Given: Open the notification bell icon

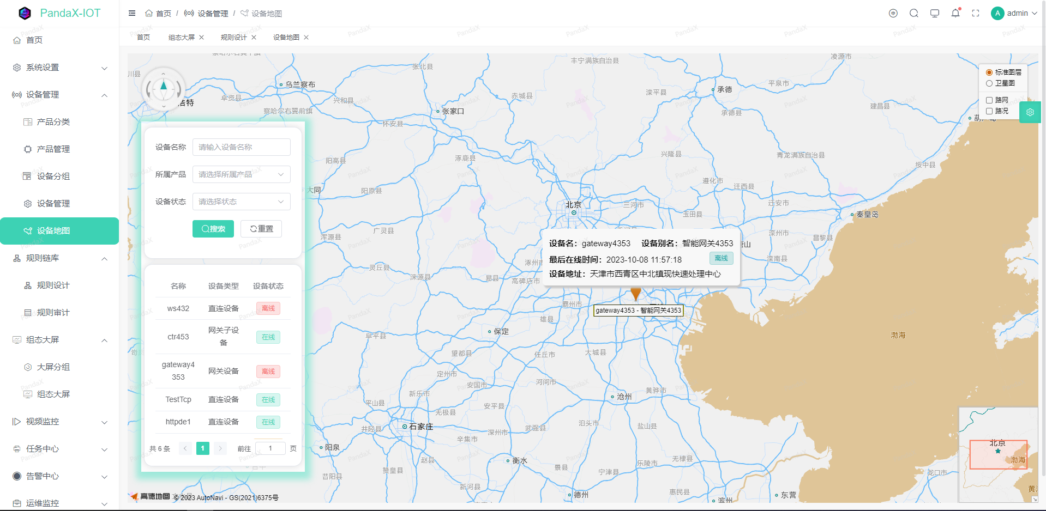Looking at the screenshot, I should click(x=955, y=13).
